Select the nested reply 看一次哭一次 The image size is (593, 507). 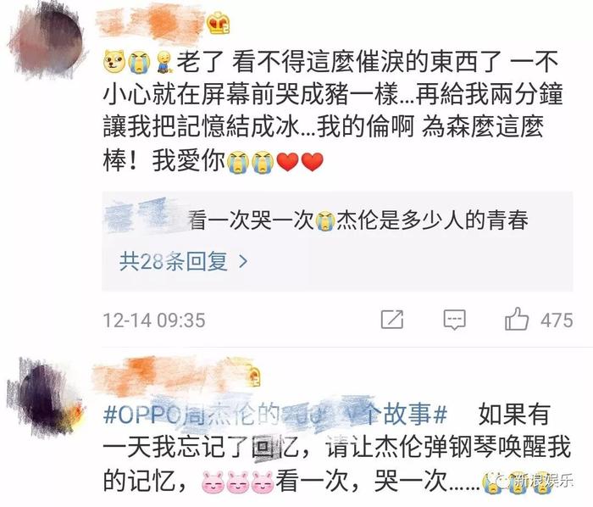tap(252, 220)
